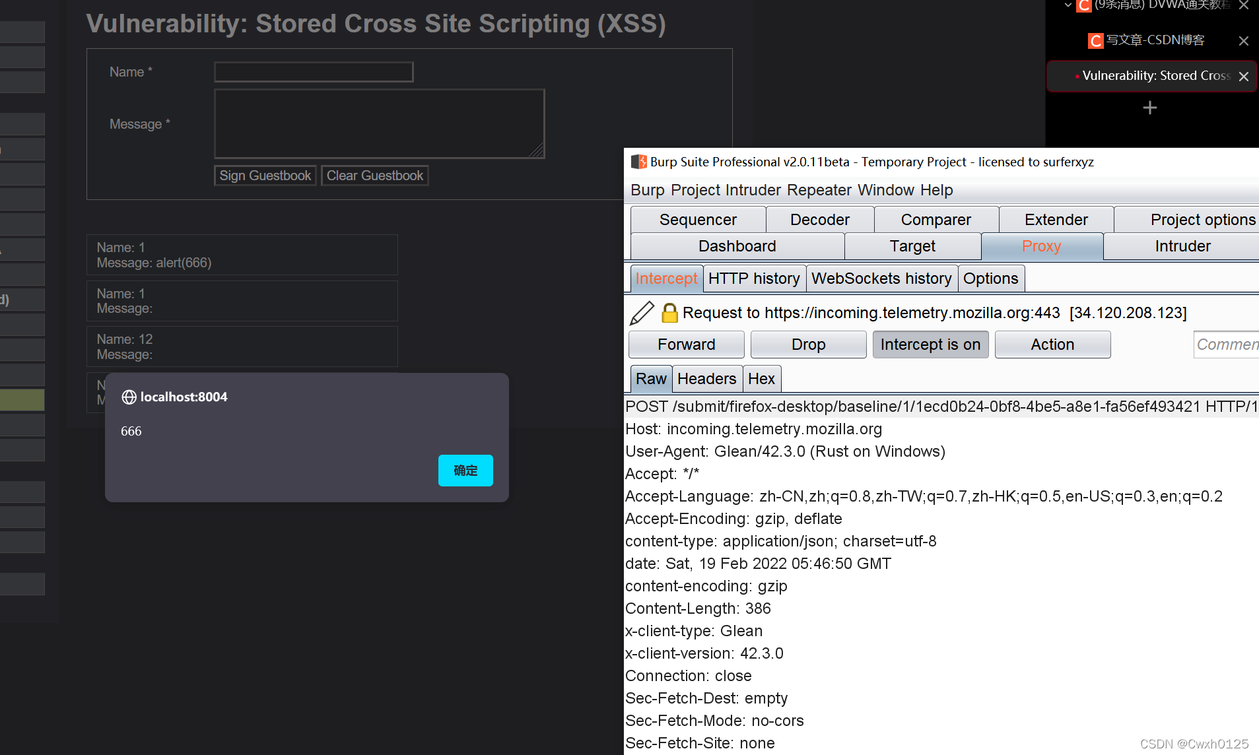Click the Clear Guestbook button
The height and width of the screenshot is (755, 1259).
[x=375, y=176]
